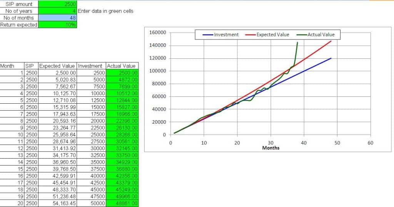Select the Month column header cell

point(12,66)
